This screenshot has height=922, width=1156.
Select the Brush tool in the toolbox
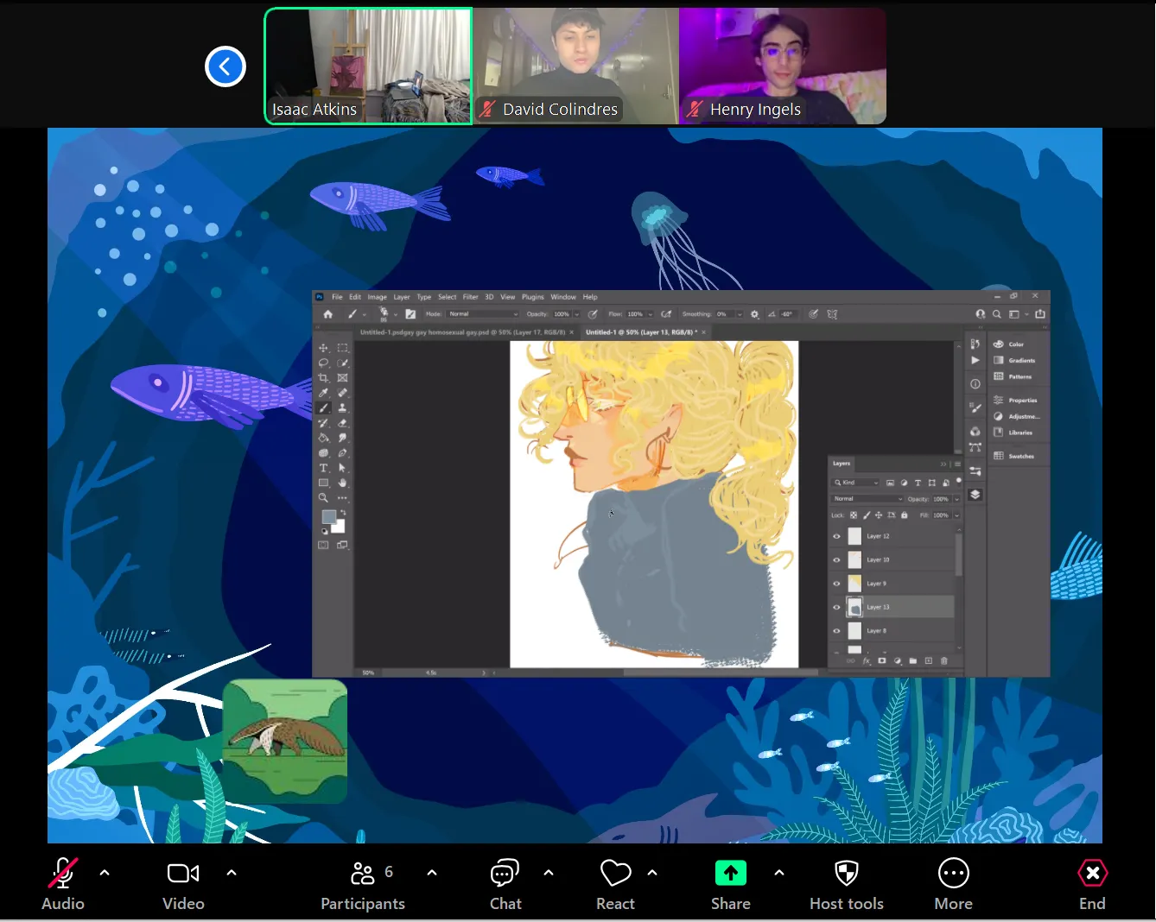[323, 407]
